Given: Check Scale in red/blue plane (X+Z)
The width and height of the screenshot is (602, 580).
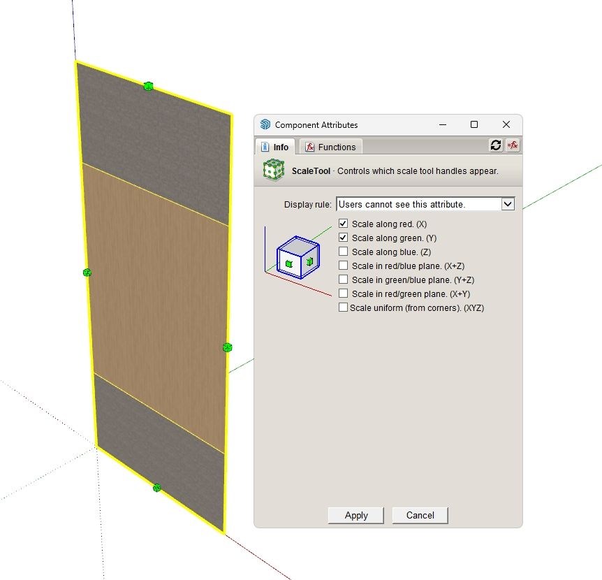Looking at the screenshot, I should coord(343,266).
